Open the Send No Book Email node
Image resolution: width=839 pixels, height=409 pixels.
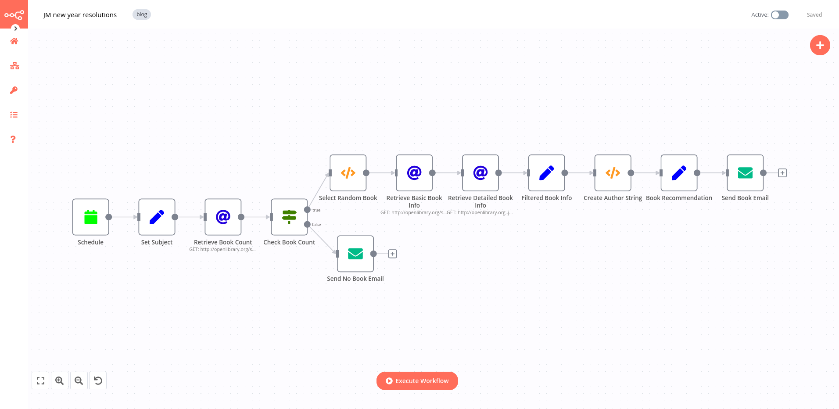click(355, 254)
